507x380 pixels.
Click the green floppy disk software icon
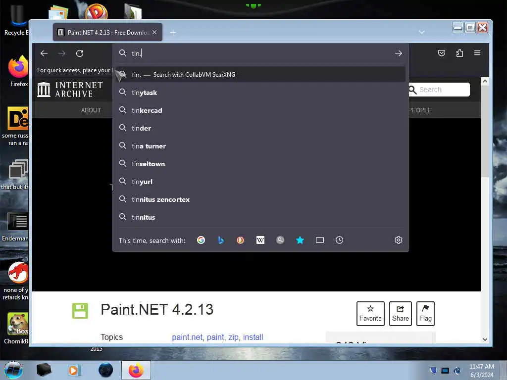80,311
